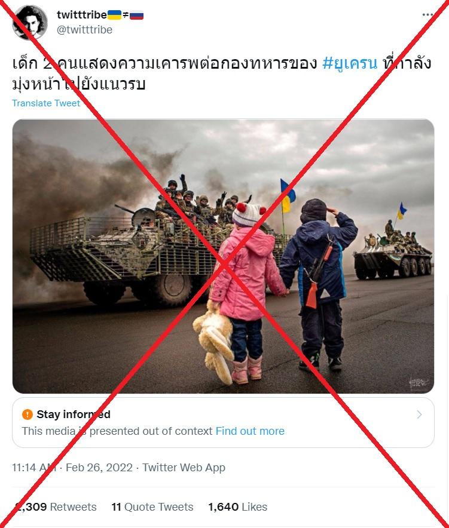Click the twitttribe display name
The height and width of the screenshot is (528, 449).
pyautogui.click(x=82, y=15)
